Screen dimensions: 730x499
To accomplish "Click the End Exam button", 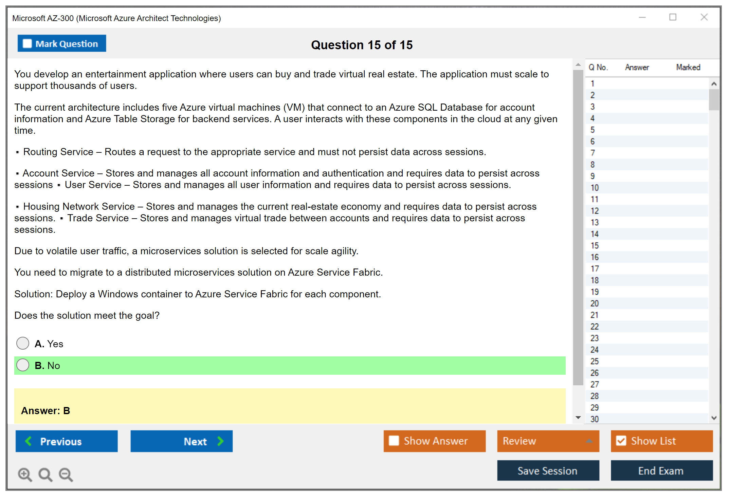I will click(661, 470).
